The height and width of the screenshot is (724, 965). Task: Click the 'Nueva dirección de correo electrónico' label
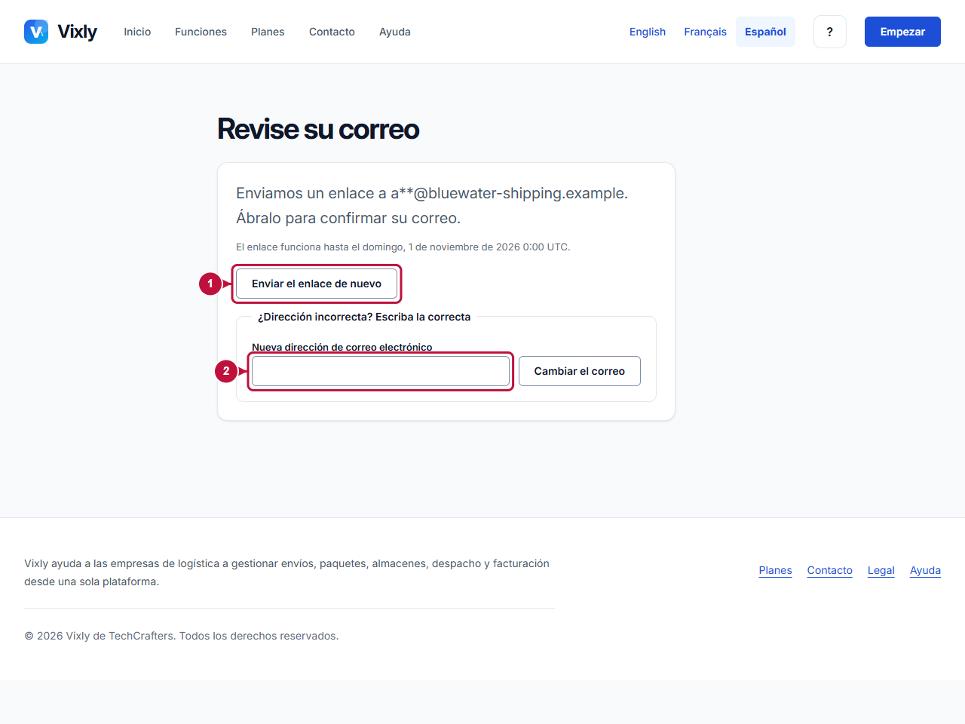(342, 347)
